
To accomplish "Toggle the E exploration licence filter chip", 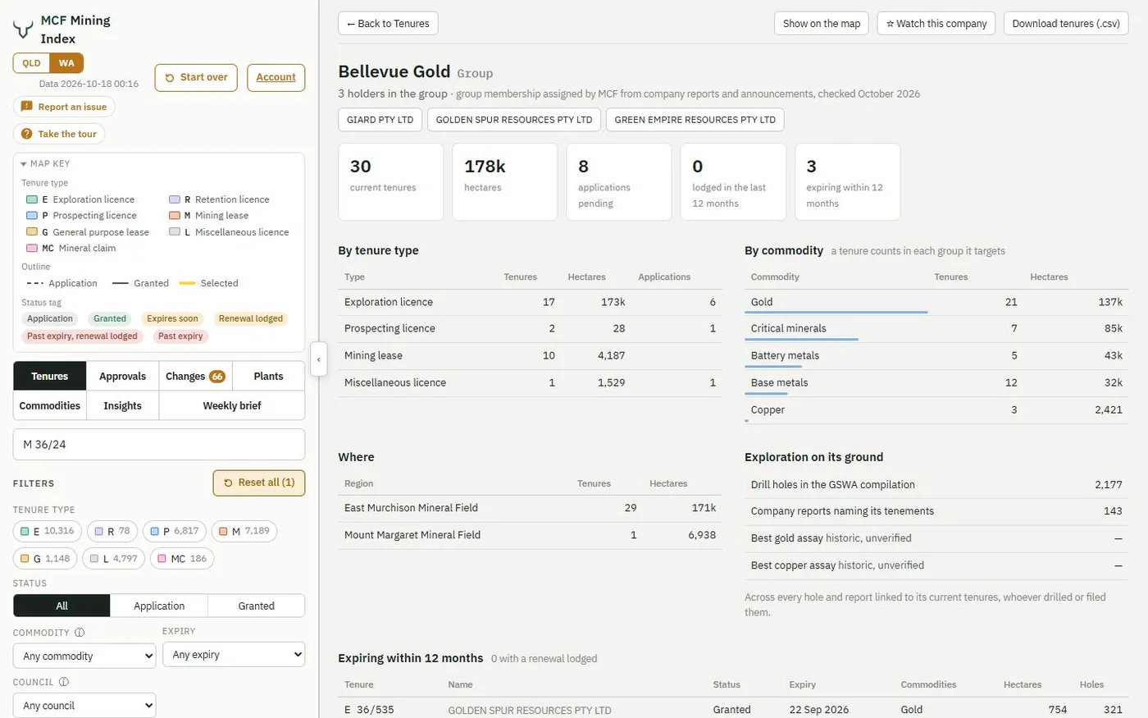I will tap(48, 532).
